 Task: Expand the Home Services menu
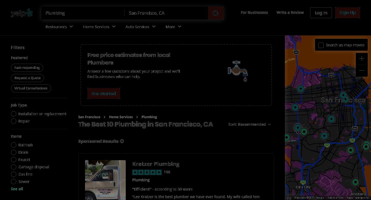pyautogui.click(x=99, y=27)
